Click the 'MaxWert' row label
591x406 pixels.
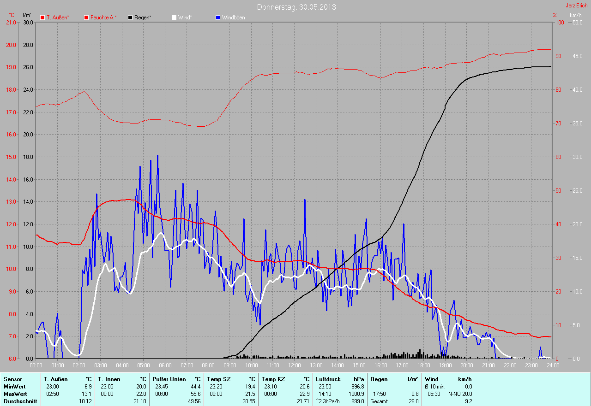point(15,394)
